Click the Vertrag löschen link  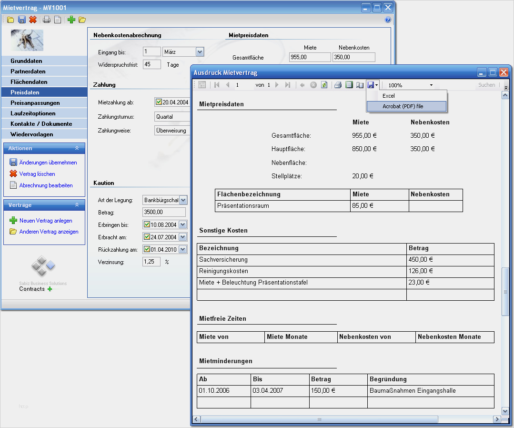pyautogui.click(x=37, y=174)
